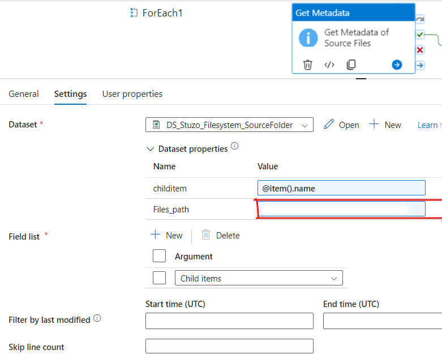Clone the Get Metadata activity using copy icon
442x354 pixels.
pos(351,65)
